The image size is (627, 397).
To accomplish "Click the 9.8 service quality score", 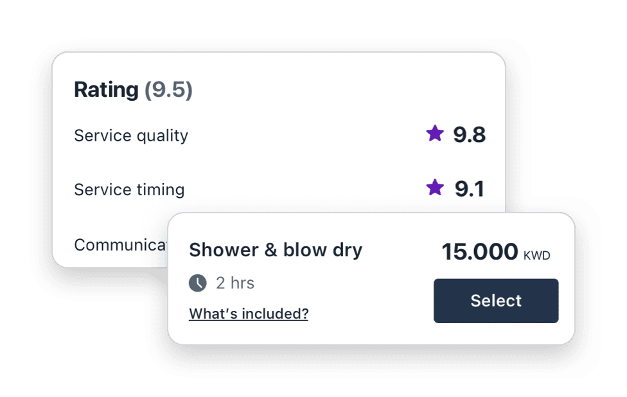I will click(470, 135).
